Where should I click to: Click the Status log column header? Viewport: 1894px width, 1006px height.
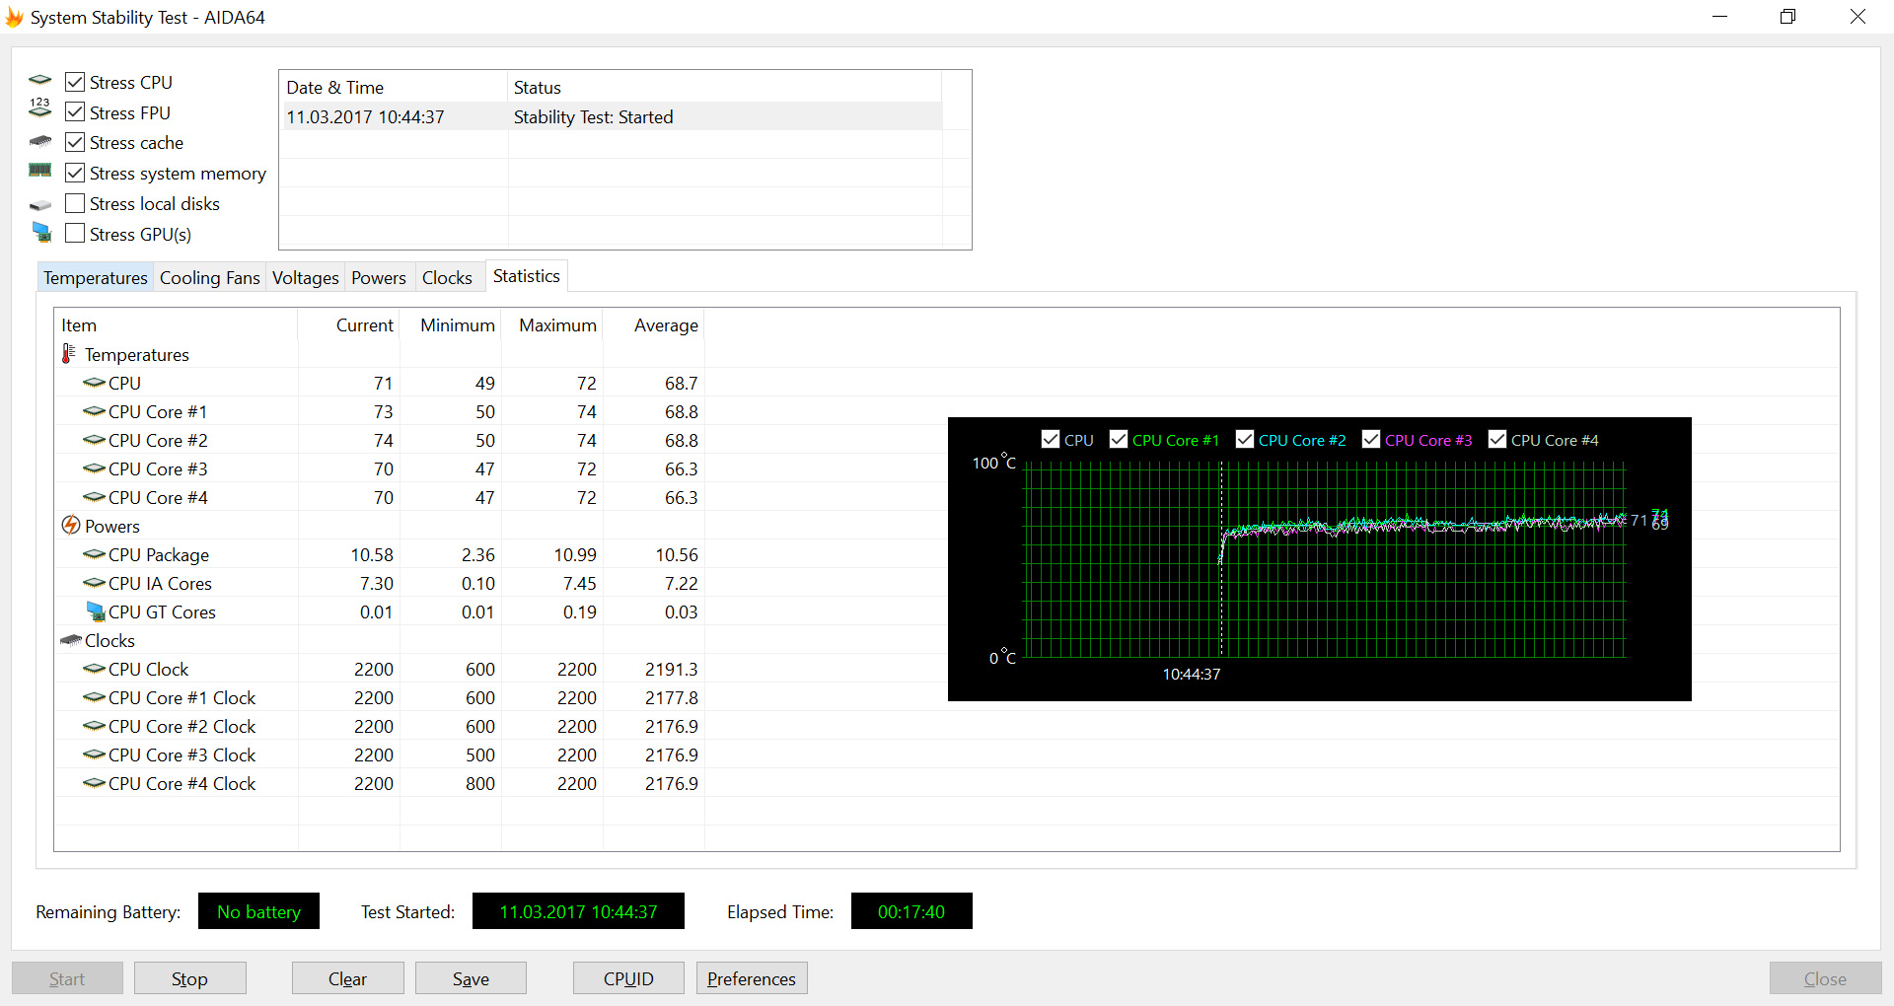point(724,87)
